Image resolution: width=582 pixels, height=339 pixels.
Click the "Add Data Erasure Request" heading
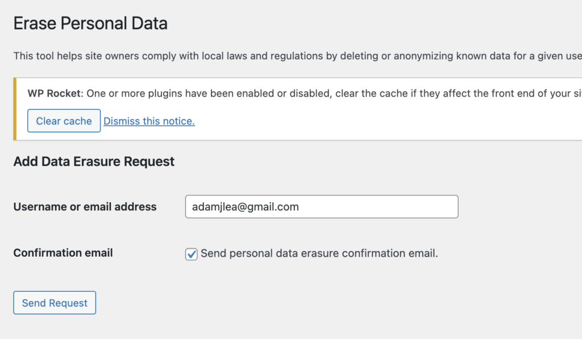click(x=94, y=161)
